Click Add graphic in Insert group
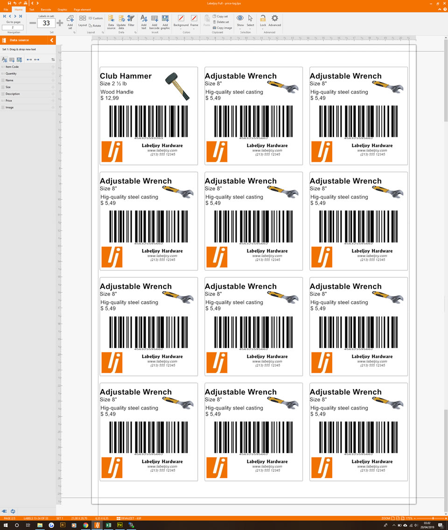Viewport: 448px width, 530px height. pos(165,21)
